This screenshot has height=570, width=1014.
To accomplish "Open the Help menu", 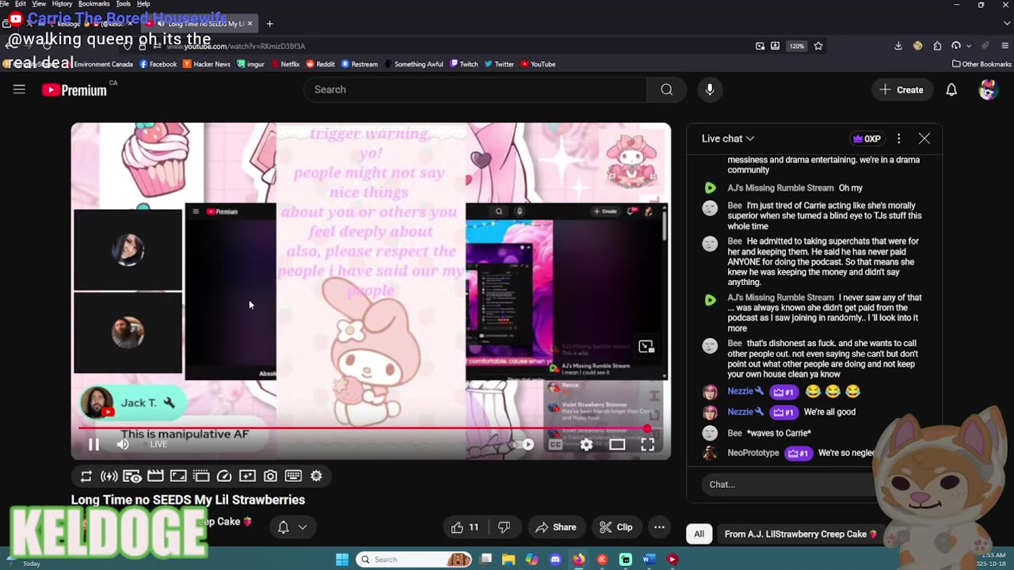I will 143,4.
